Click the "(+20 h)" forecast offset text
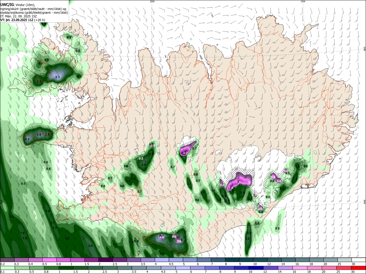The height and width of the screenshot is (274, 366). pos(39,20)
